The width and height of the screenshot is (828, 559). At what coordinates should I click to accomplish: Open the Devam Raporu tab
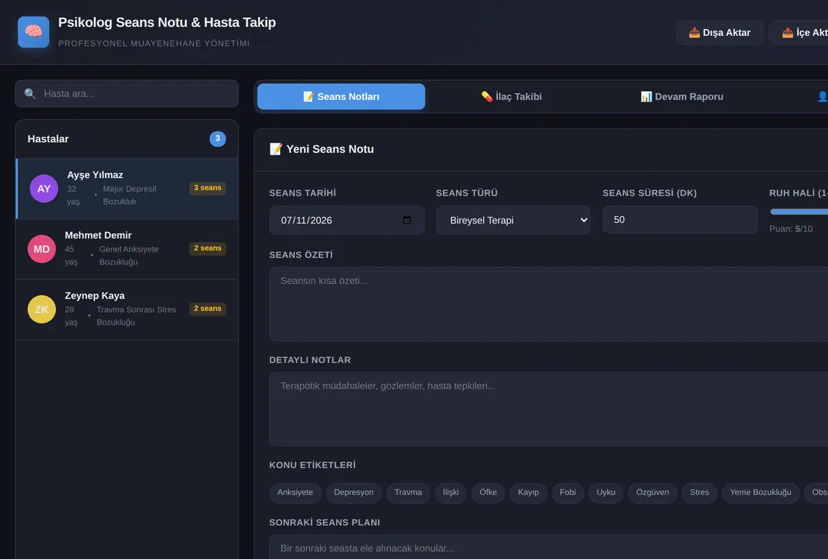click(682, 96)
